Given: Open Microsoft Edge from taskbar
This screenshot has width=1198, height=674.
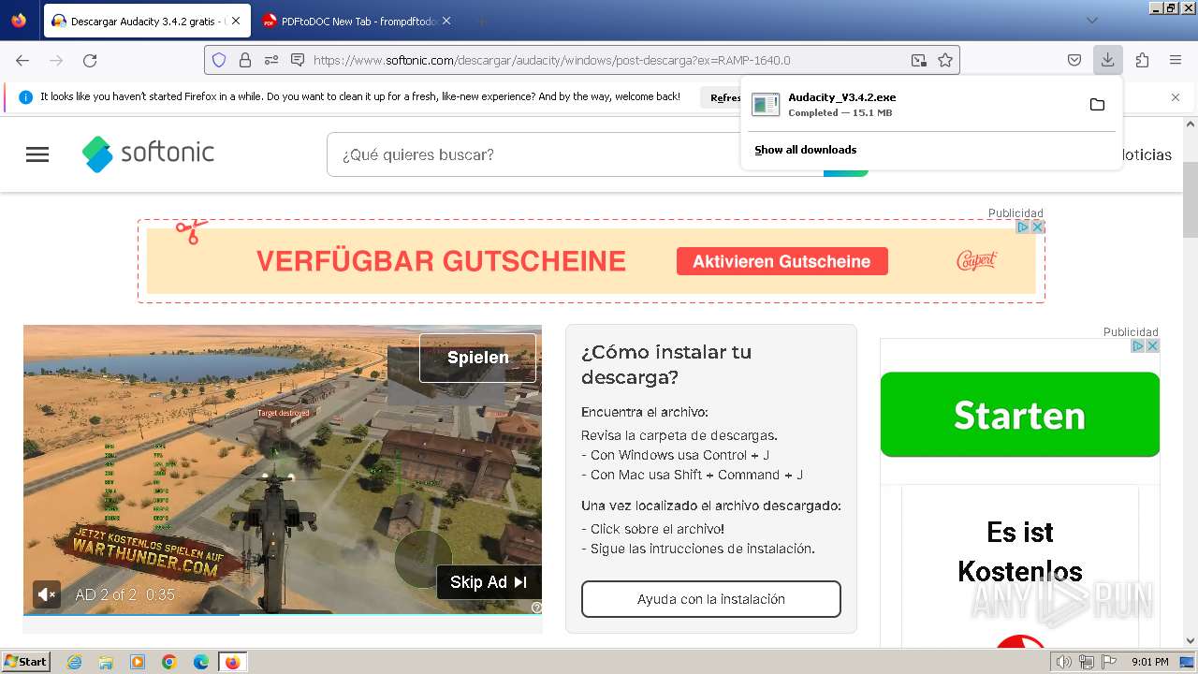Looking at the screenshot, I should point(200,662).
